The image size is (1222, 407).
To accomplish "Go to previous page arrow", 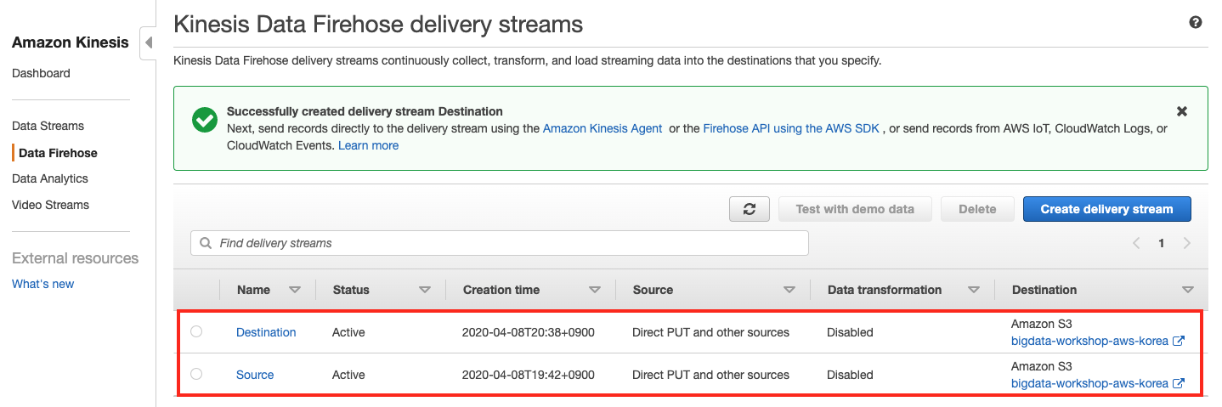I will tap(1136, 243).
